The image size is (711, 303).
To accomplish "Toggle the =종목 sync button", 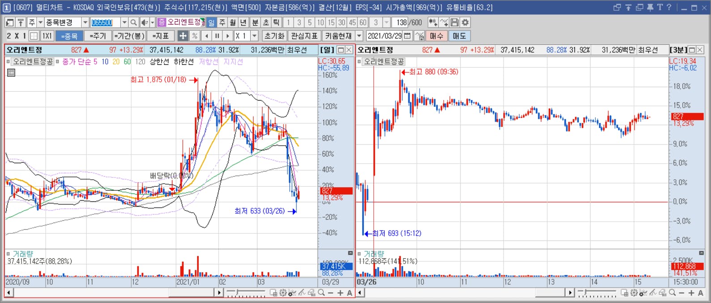I will 69,36.
